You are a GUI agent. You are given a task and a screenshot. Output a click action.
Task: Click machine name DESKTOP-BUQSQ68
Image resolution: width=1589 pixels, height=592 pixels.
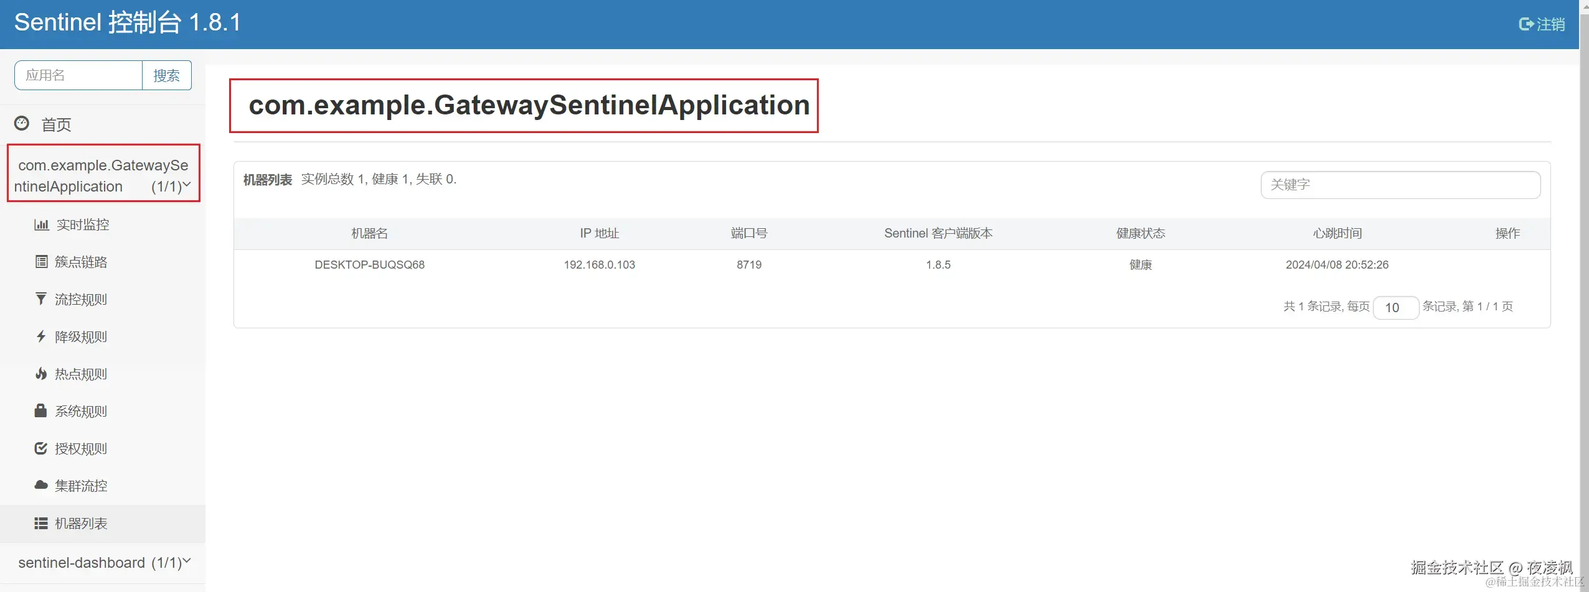pyautogui.click(x=369, y=265)
